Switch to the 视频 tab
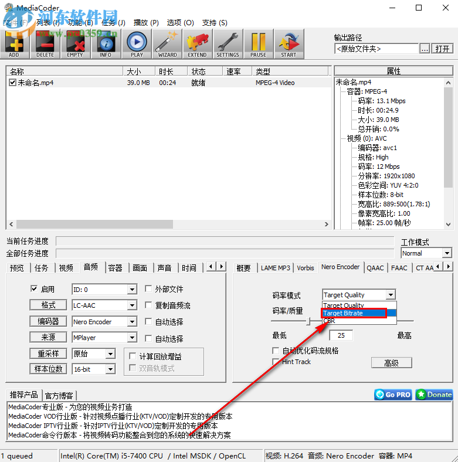 pyautogui.click(x=66, y=268)
